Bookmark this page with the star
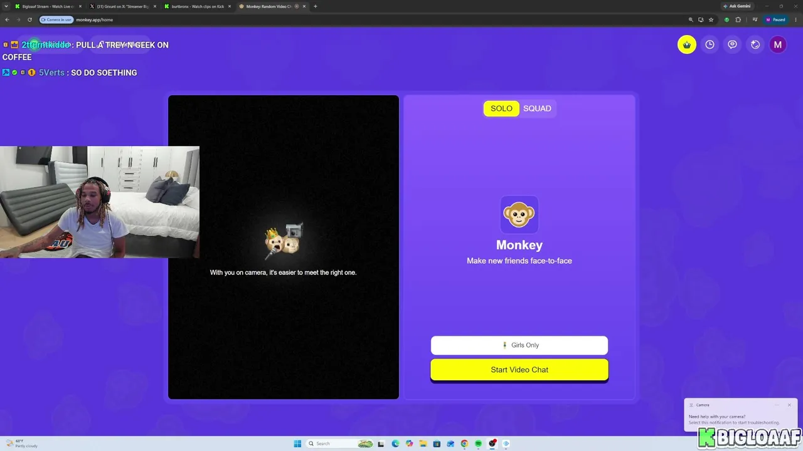This screenshot has width=803, height=451. click(x=711, y=19)
